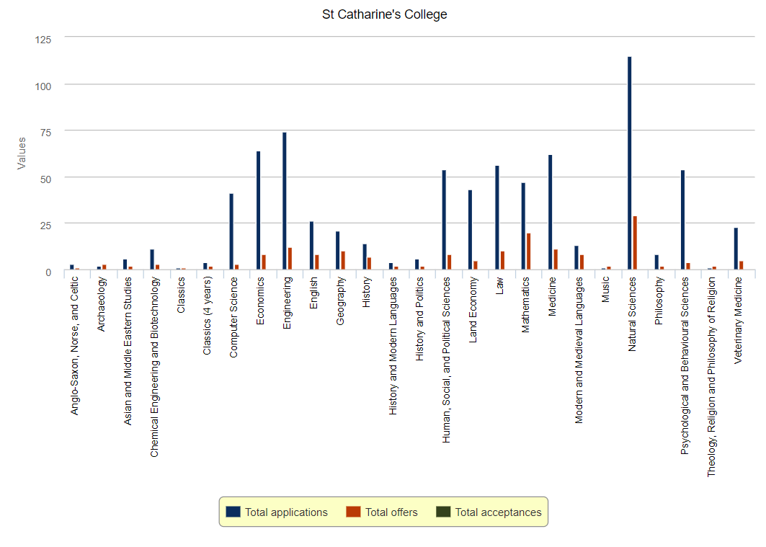Toggle the Total acceptances legend label
766x547 pixels.
(498, 512)
